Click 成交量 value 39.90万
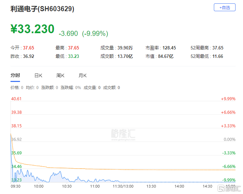 125,48
